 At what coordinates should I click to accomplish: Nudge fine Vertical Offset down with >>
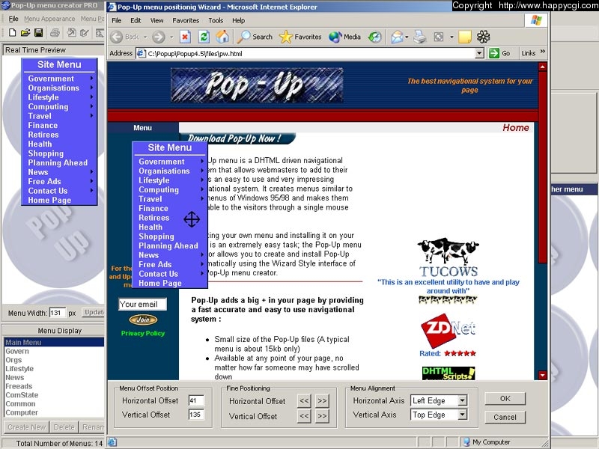coord(322,415)
